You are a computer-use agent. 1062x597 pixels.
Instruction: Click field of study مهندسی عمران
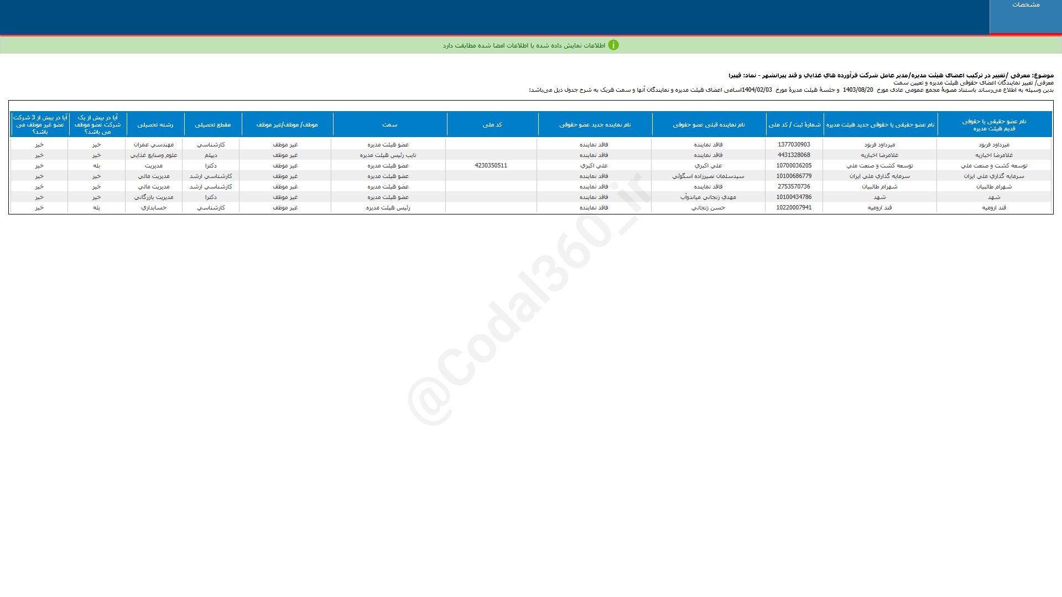tap(153, 145)
